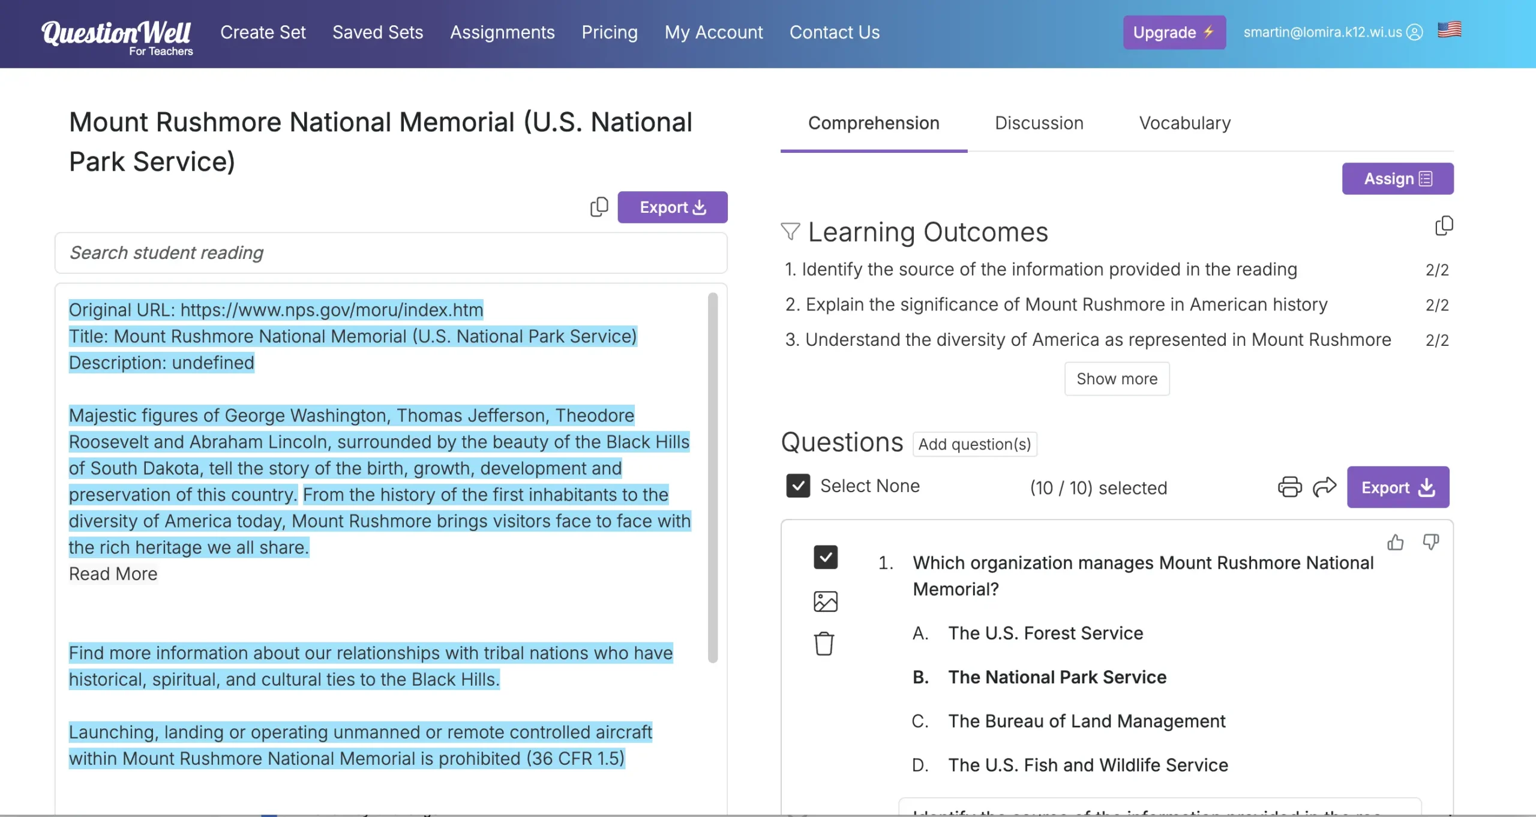1536x817 pixels.
Task: Open the Vocabulary tab
Action: [1185, 123]
